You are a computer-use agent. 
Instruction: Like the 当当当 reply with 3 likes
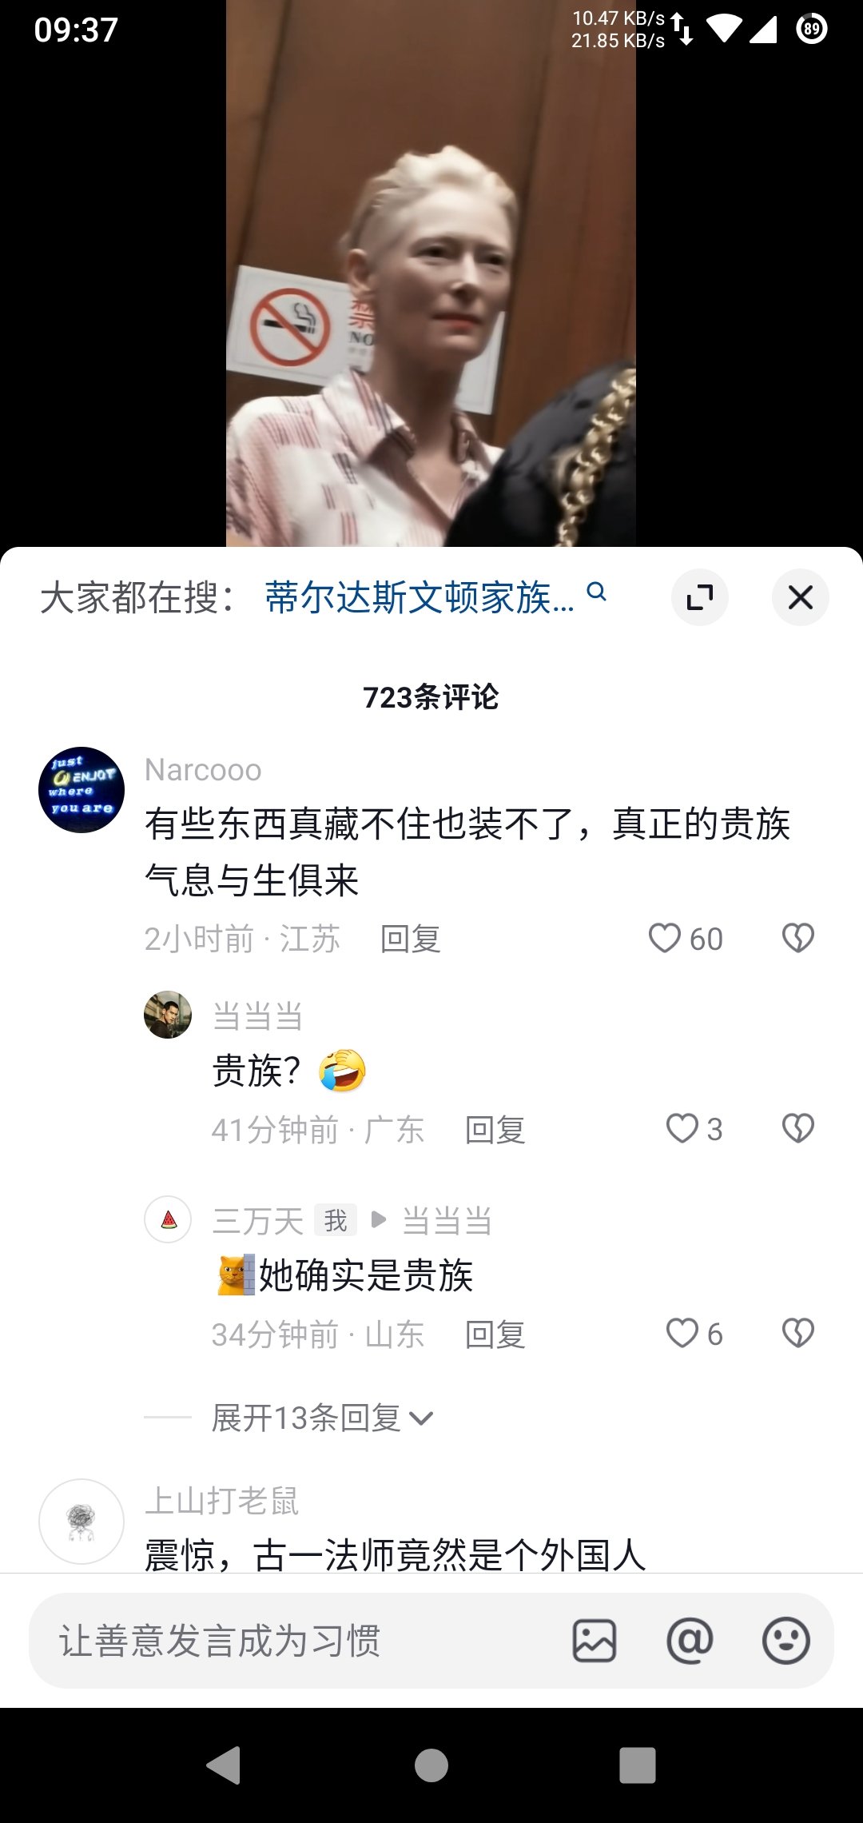[682, 1129]
